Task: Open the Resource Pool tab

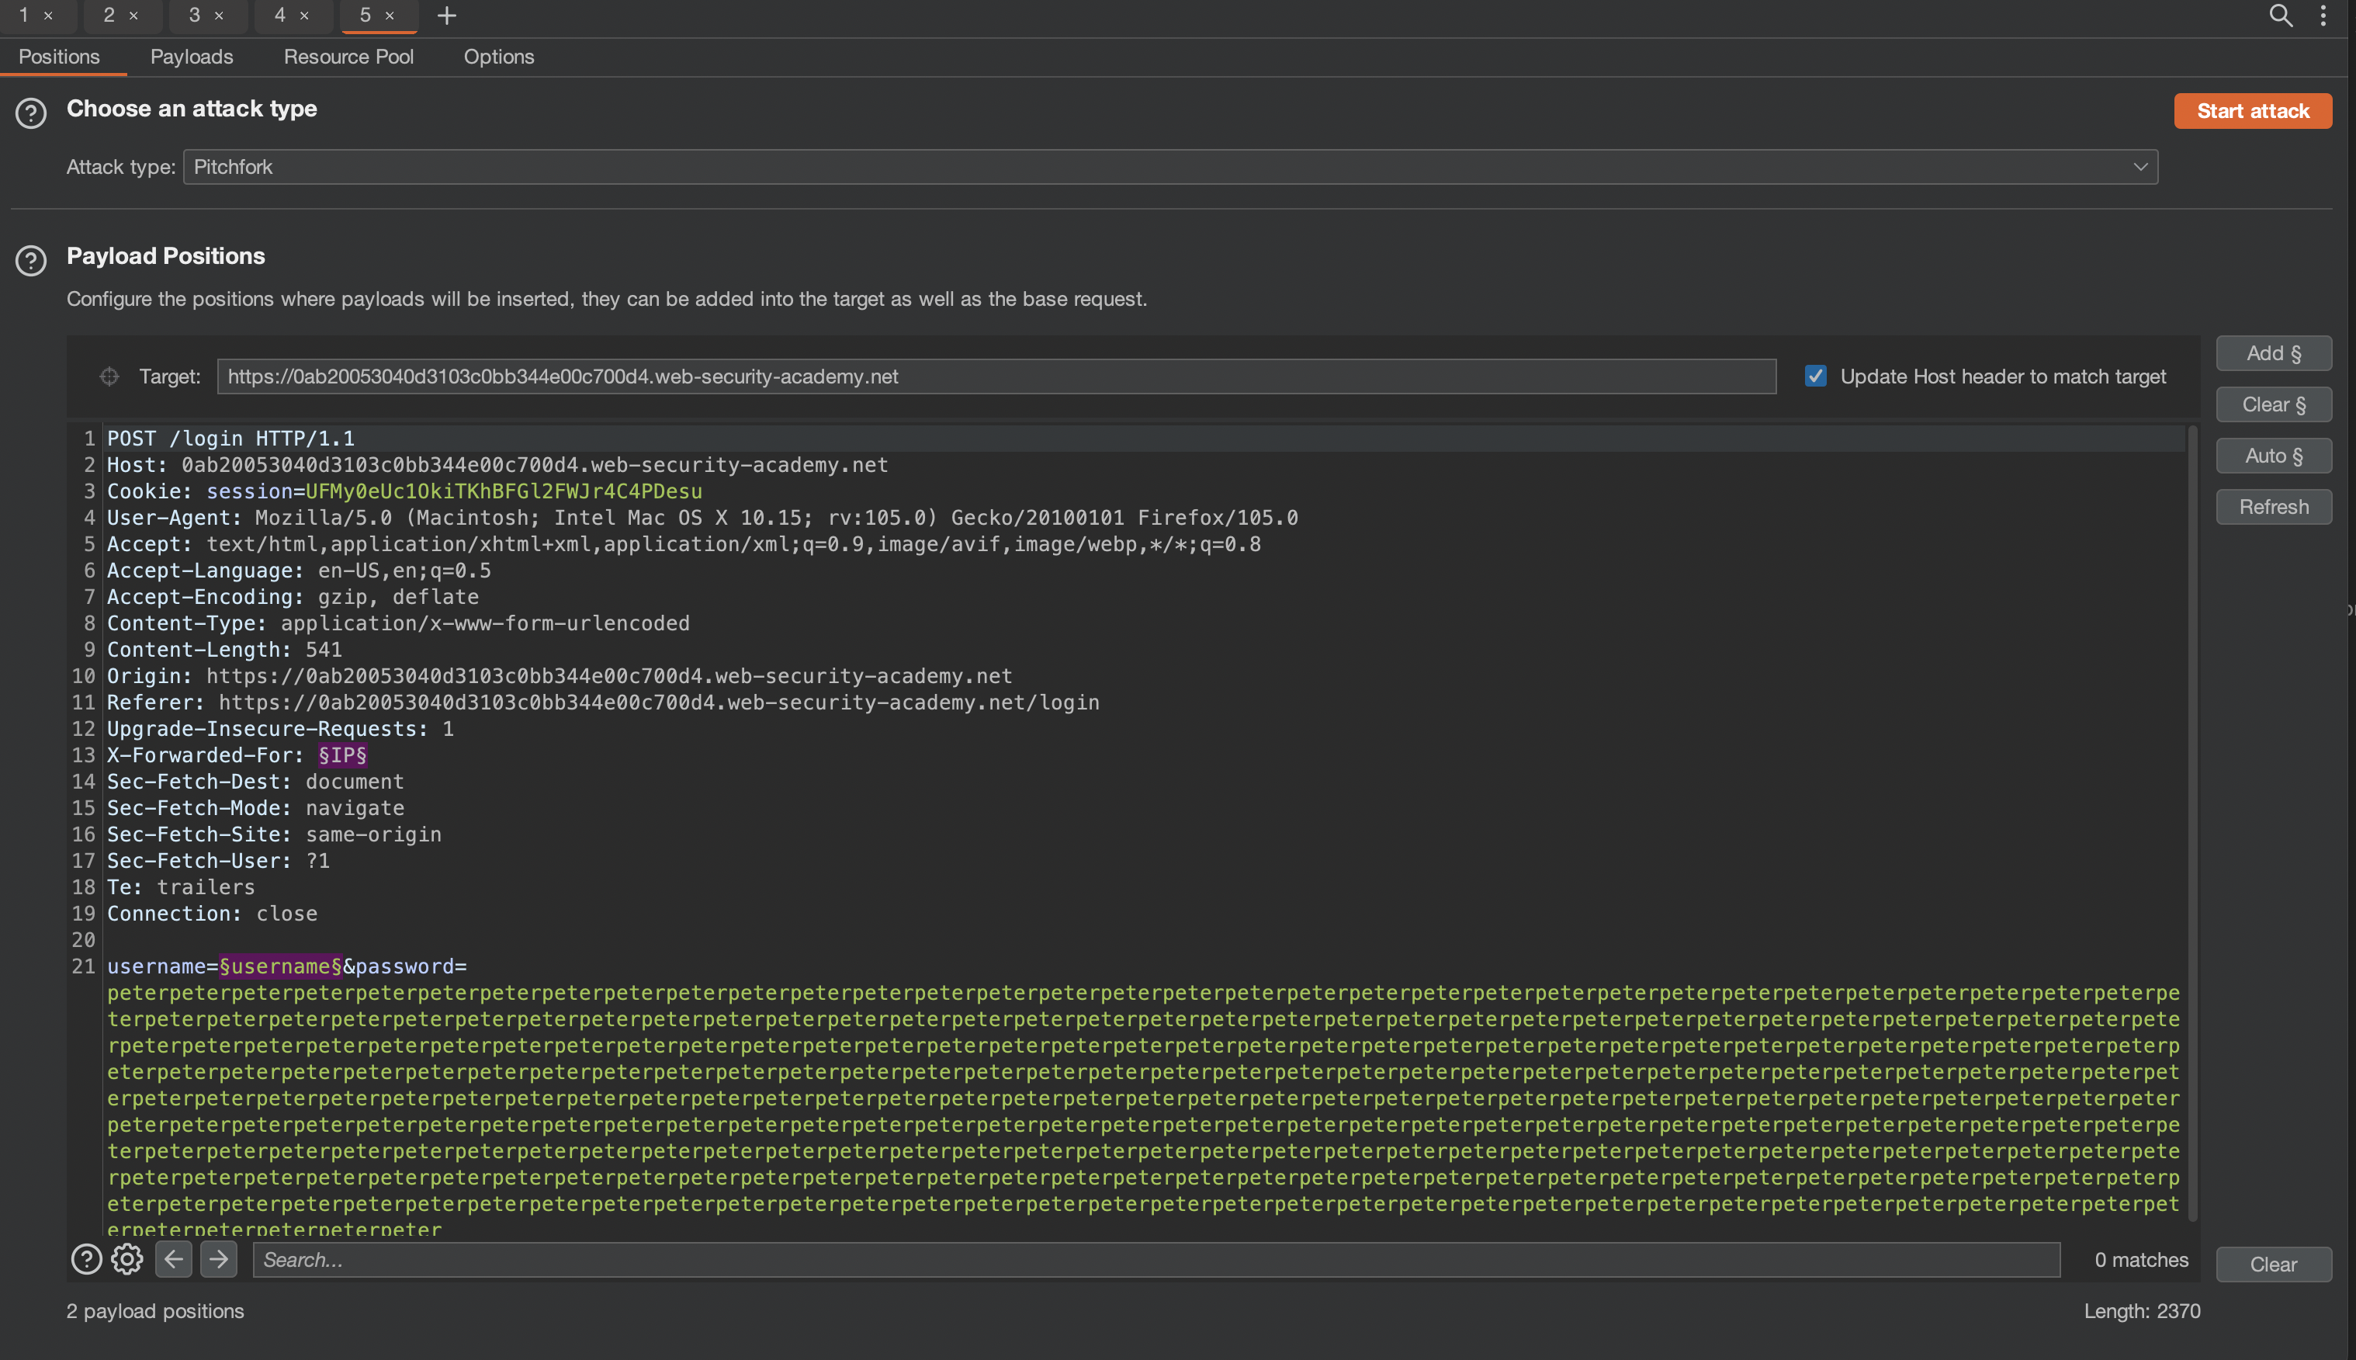Action: click(348, 57)
